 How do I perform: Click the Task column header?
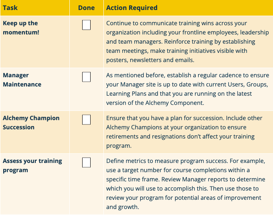pyautogui.click(x=10, y=8)
